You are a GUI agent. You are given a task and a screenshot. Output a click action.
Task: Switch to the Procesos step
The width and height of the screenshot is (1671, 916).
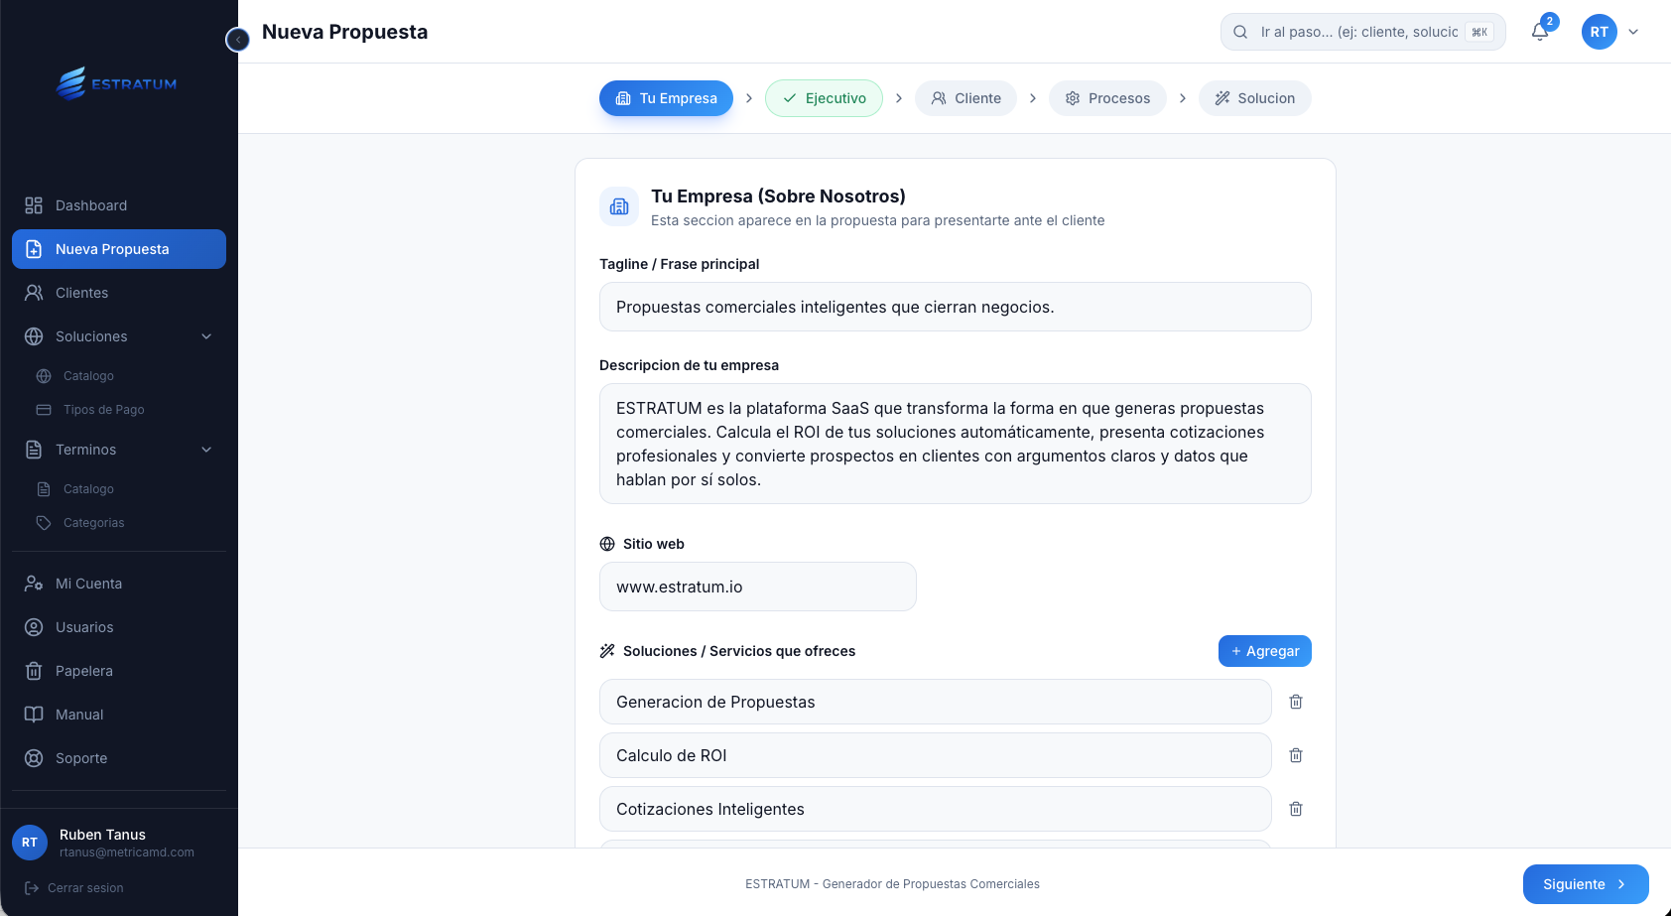point(1107,98)
